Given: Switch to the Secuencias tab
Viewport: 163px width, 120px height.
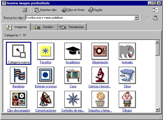Looking at the screenshot, I should (x=72, y=27).
